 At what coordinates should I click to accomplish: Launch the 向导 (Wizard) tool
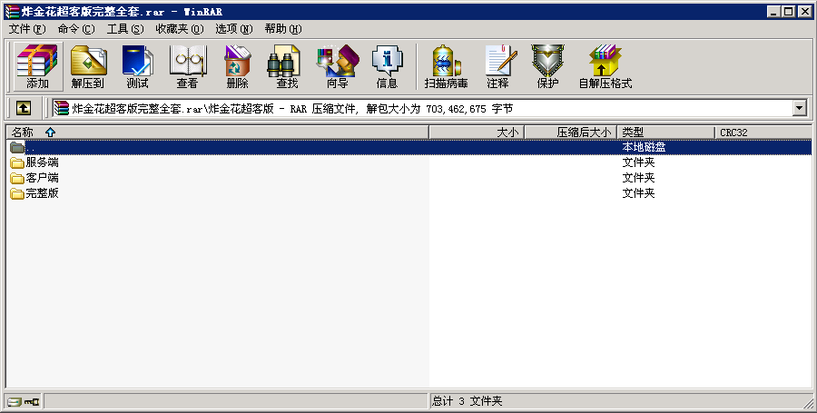(337, 66)
